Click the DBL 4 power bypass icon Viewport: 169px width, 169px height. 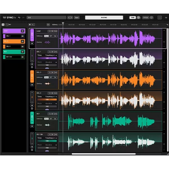32,108
